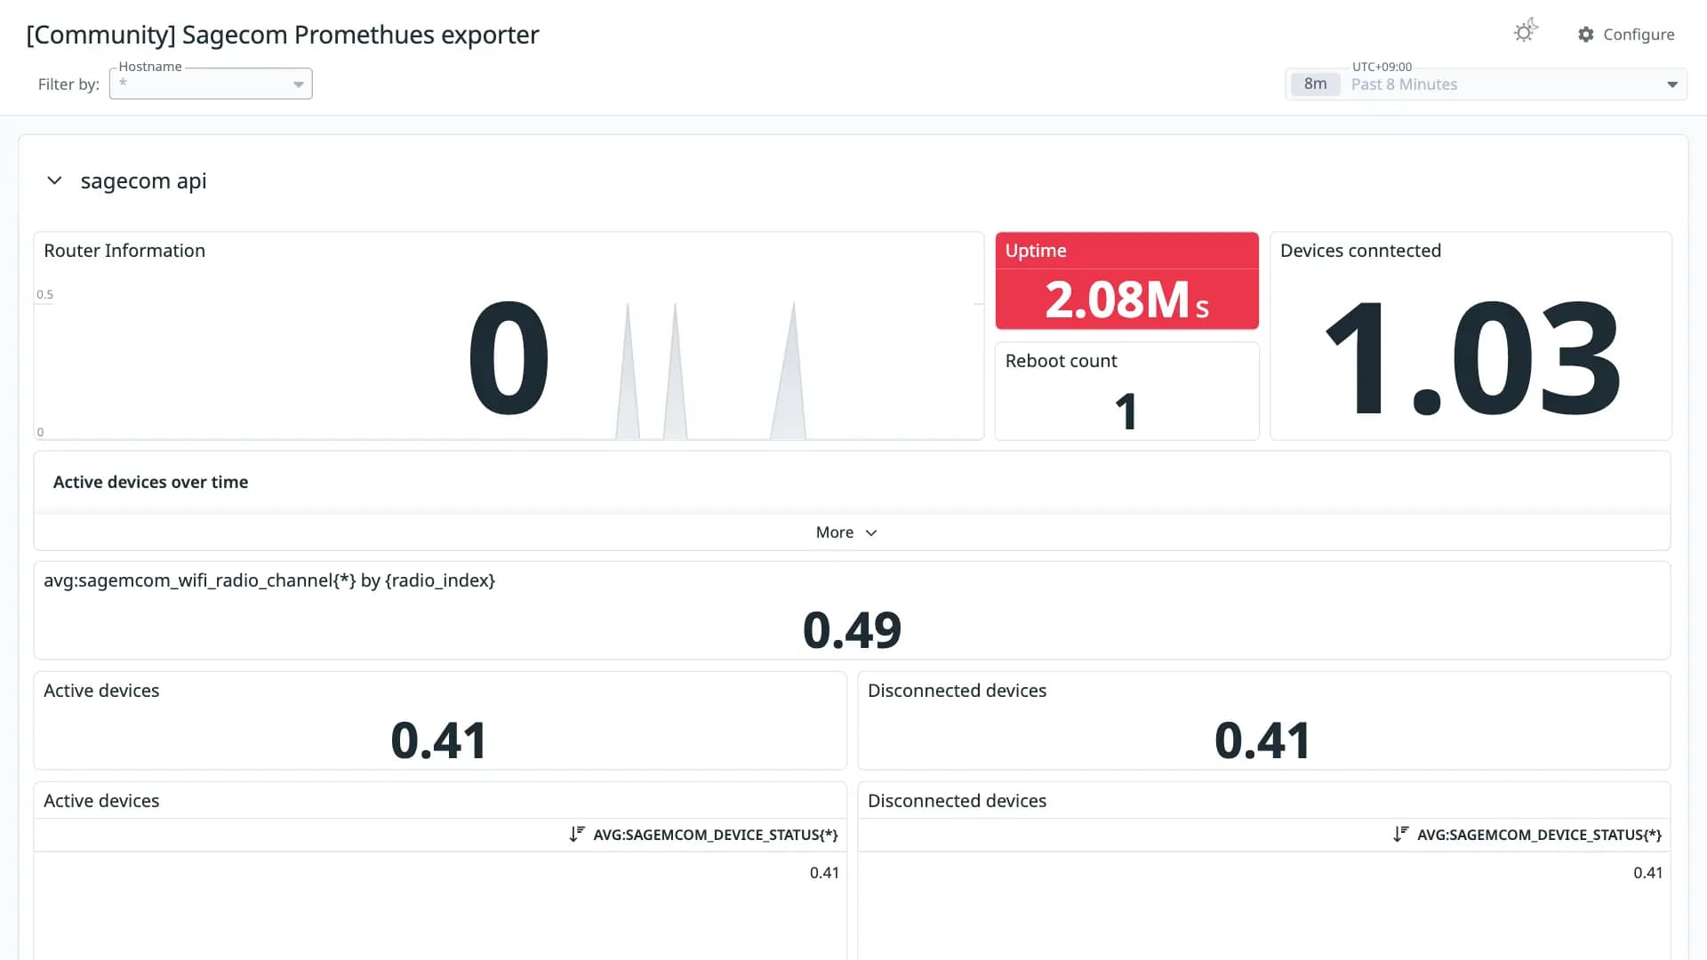Click the Devices conntected widget title
Viewport: 1707px width, 960px height.
coord(1360,251)
